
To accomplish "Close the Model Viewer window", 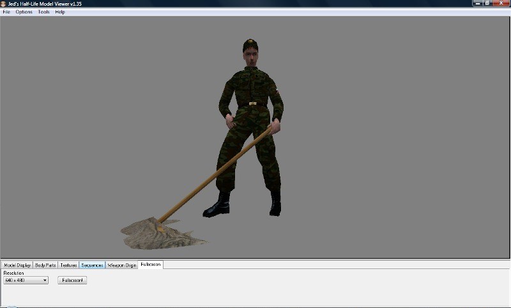I will pyautogui.click(x=501, y=3).
